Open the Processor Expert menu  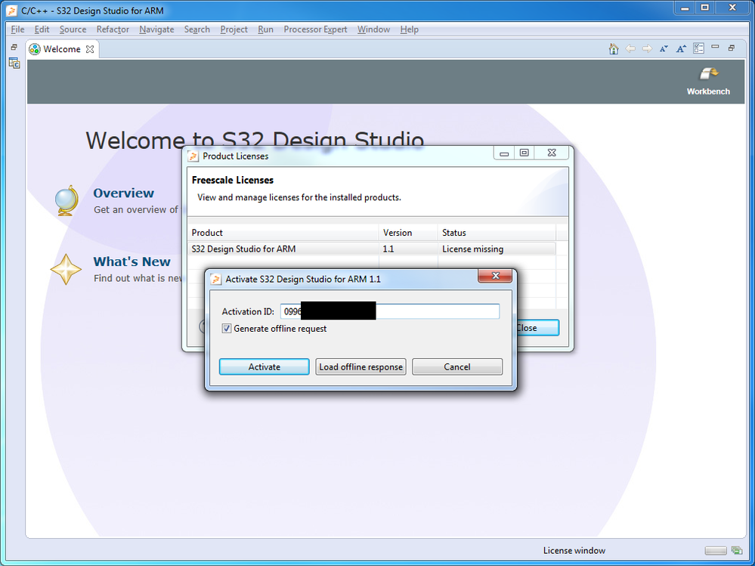tap(315, 29)
